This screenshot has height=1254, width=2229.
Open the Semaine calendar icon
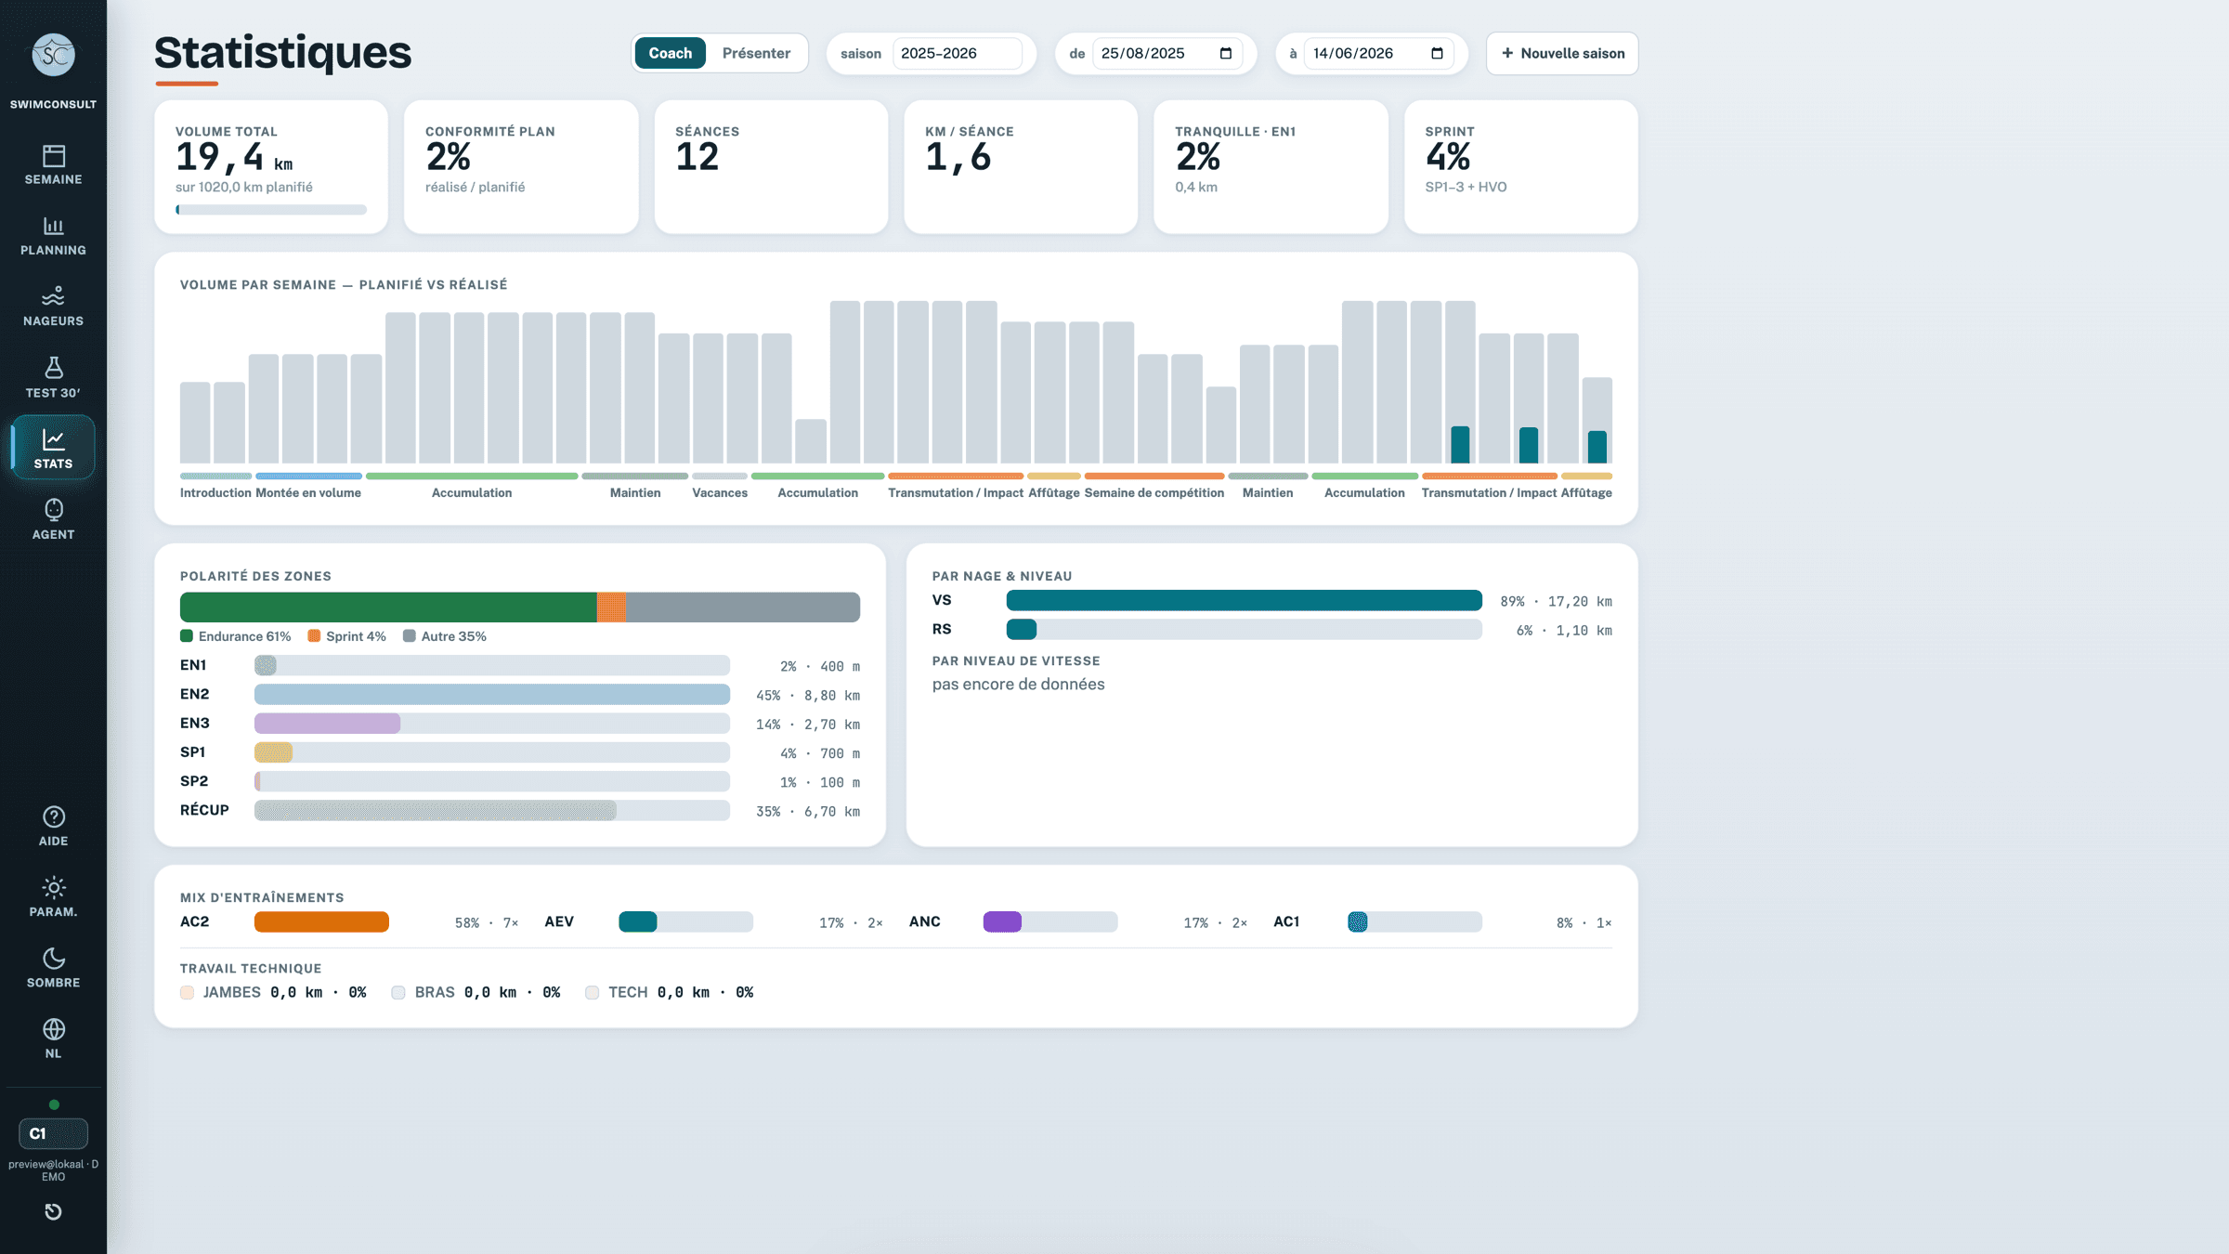click(54, 155)
